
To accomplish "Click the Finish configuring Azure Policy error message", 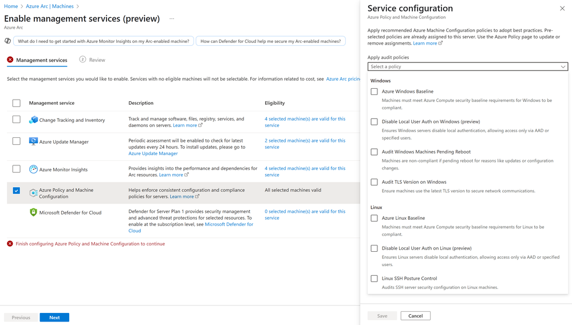I will [x=90, y=244].
